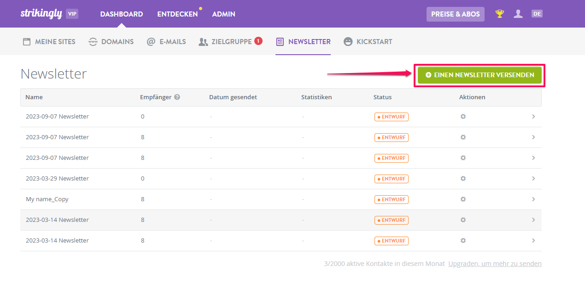
Task: Click Einen Newsletter versenden button
Action: click(x=480, y=75)
